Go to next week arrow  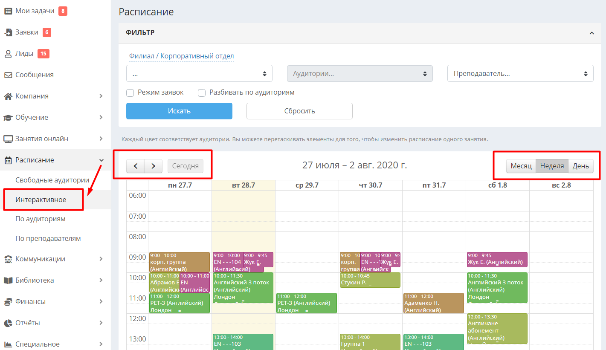(154, 166)
